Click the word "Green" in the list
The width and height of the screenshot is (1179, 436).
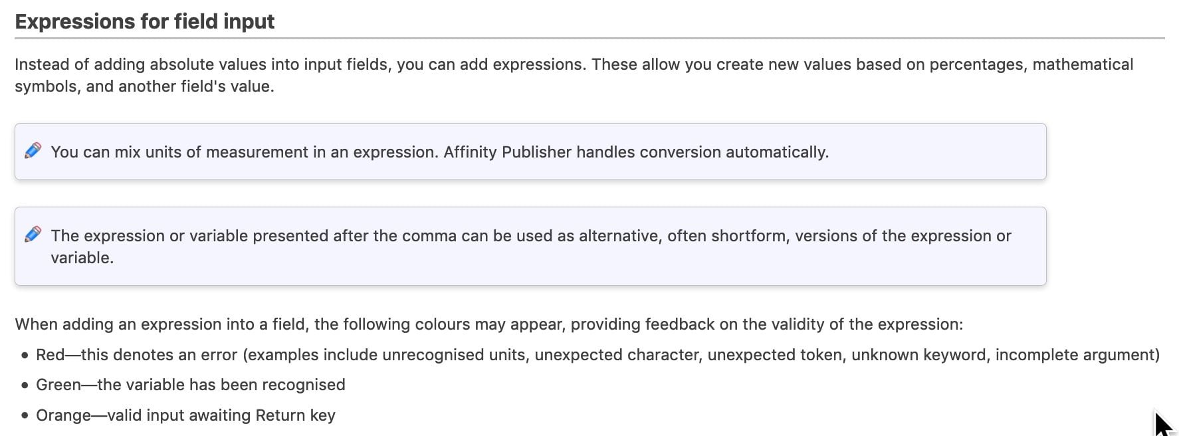tap(58, 385)
